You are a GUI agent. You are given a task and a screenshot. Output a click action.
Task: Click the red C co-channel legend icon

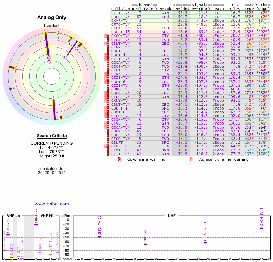119,159
